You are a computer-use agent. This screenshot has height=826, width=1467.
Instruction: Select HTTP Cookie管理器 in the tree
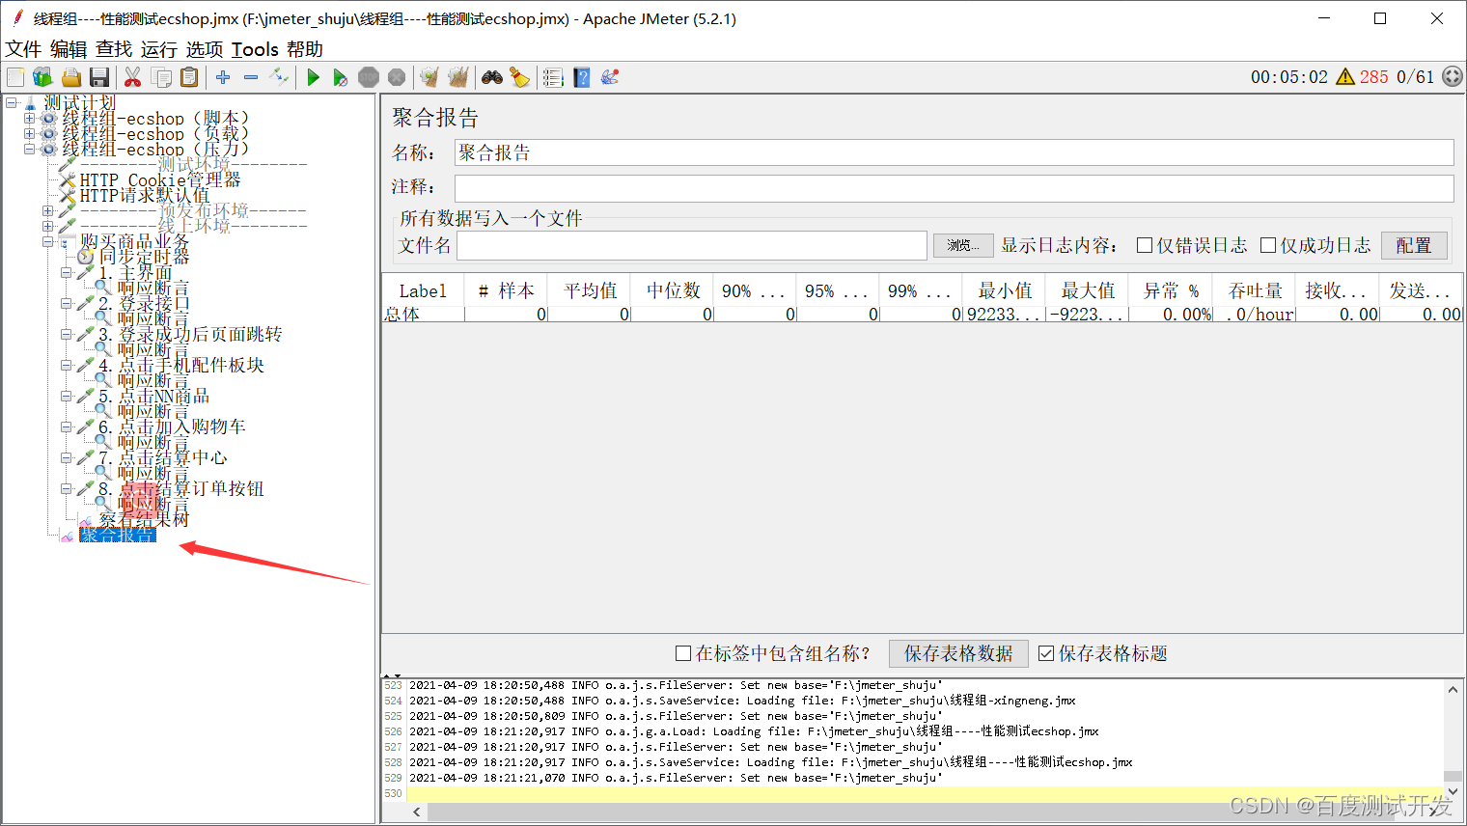tap(160, 179)
